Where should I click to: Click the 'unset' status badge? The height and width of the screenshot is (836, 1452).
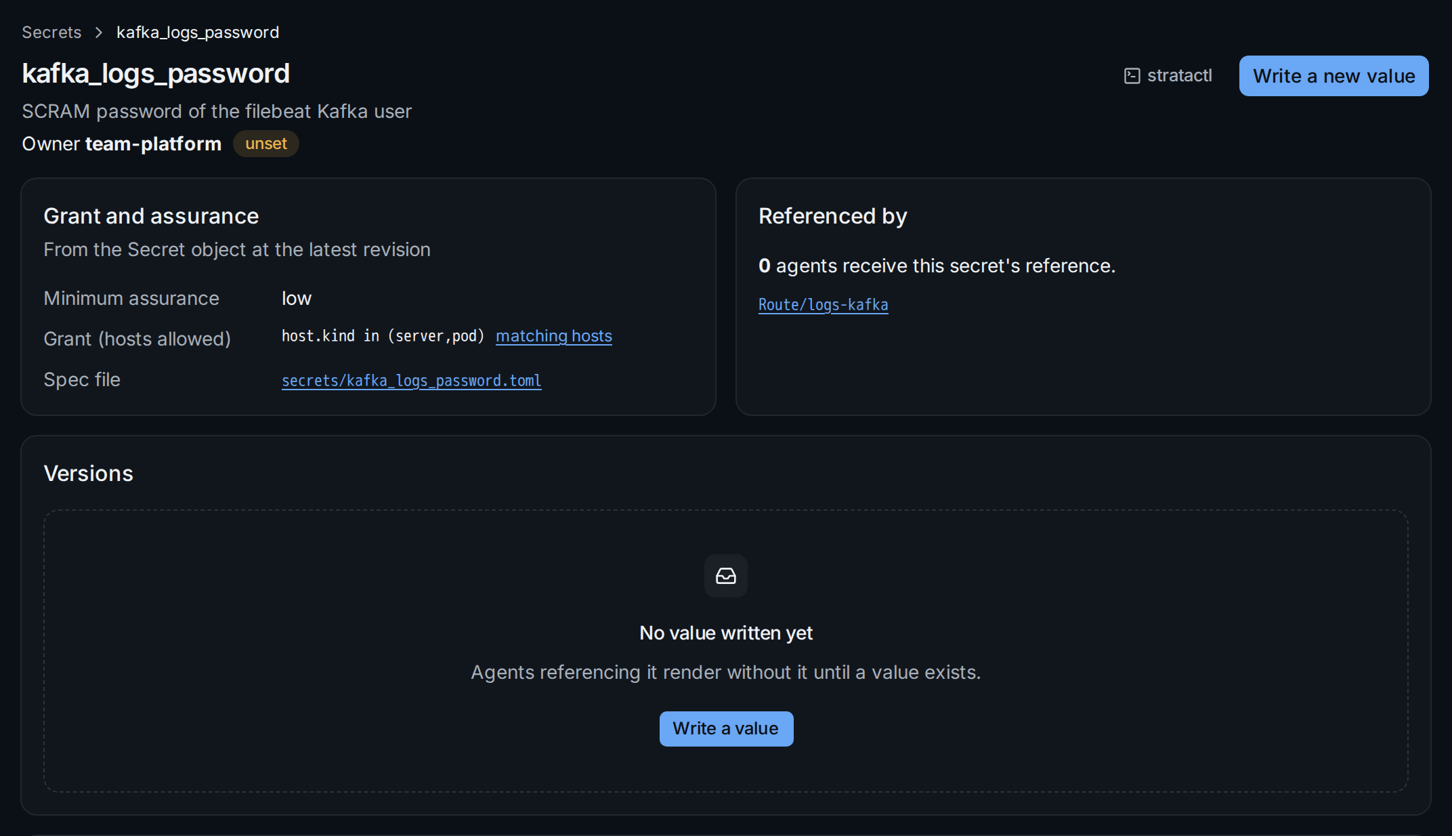(x=266, y=144)
